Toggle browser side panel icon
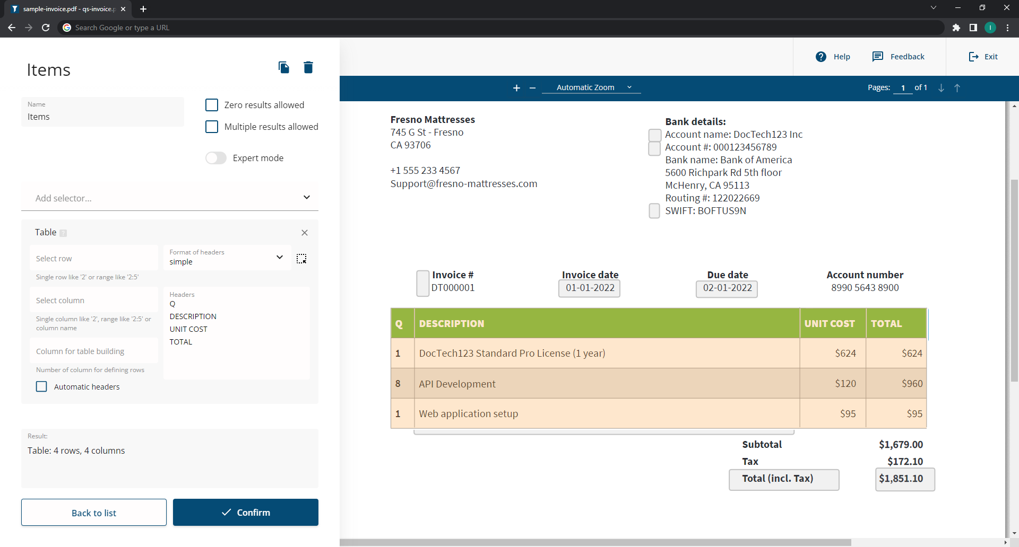Viewport: 1019px width, 547px height. [973, 28]
